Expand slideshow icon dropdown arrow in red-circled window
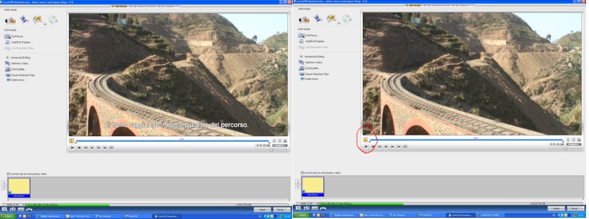 click(339, 23)
